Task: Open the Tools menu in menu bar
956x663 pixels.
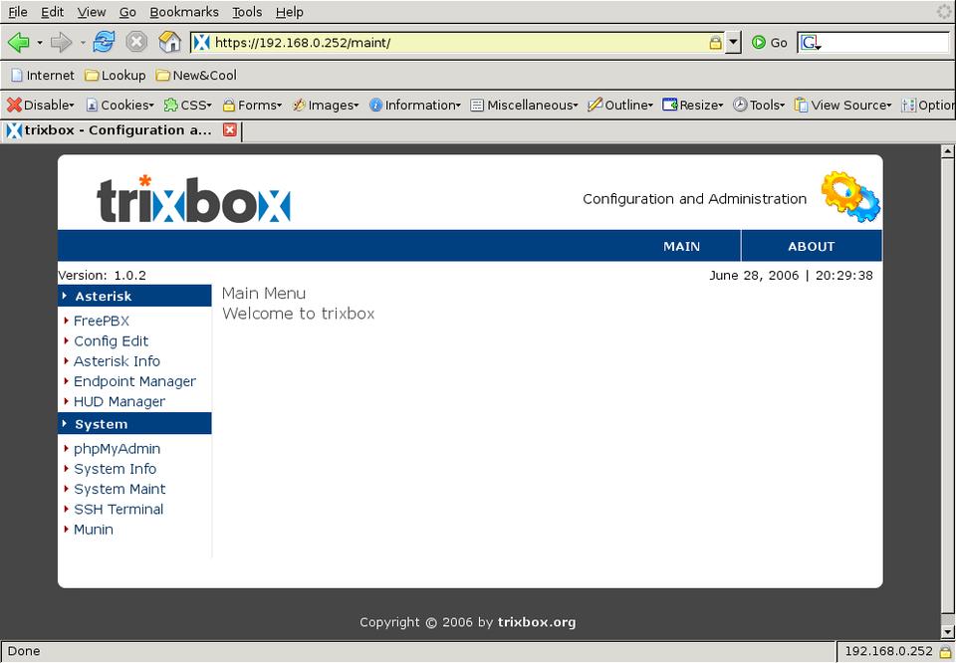Action: [x=247, y=12]
